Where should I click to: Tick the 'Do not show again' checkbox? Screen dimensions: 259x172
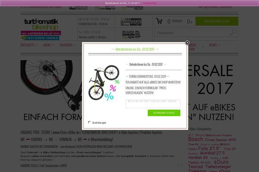89,122
